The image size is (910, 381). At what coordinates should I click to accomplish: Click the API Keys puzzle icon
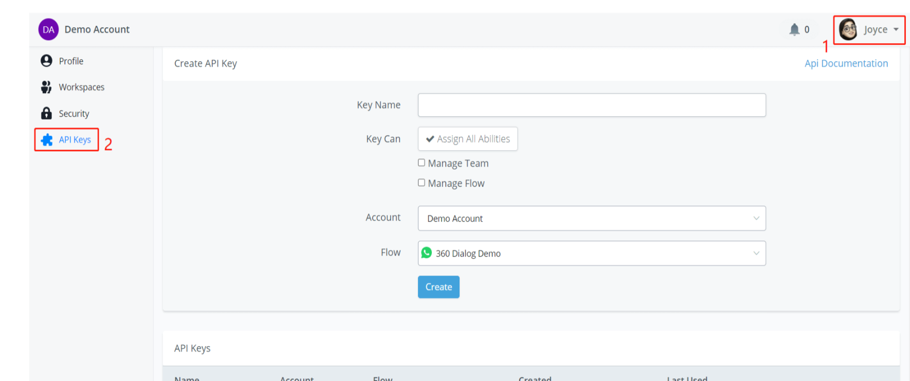click(x=47, y=140)
